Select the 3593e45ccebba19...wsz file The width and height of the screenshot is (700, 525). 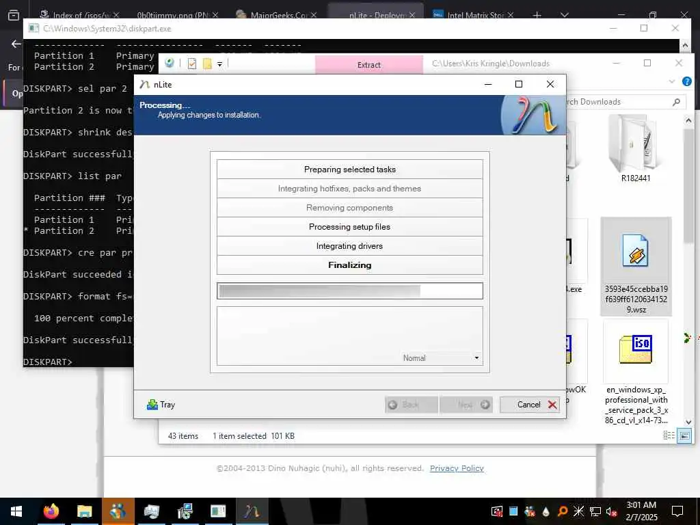[636, 267]
